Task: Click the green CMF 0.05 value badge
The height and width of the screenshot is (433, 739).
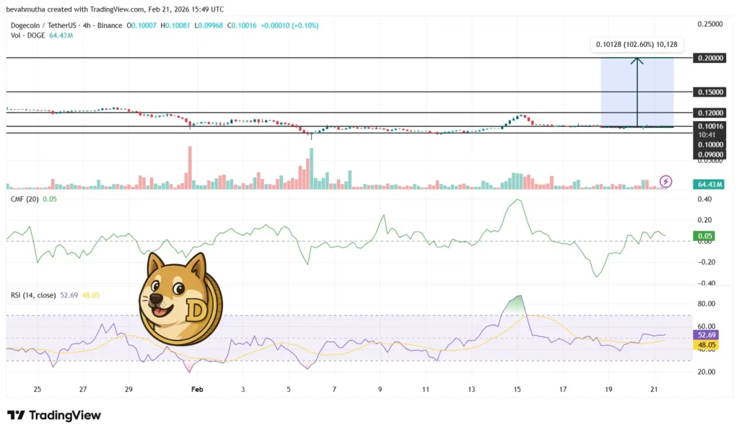Action: click(705, 236)
